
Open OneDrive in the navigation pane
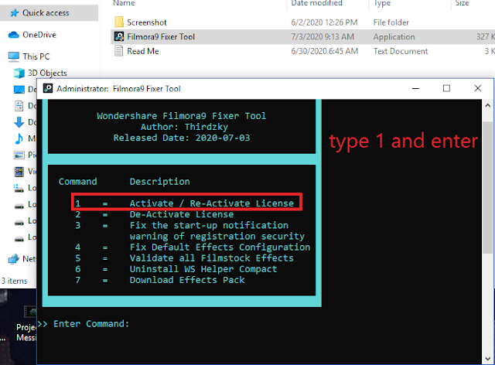pyautogui.click(x=39, y=35)
